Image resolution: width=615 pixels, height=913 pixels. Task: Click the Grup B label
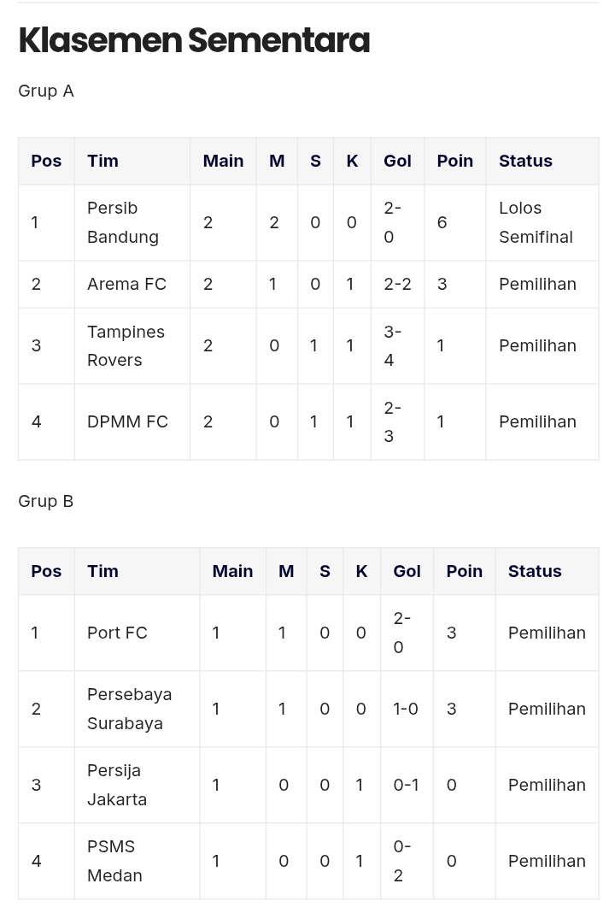coord(46,501)
